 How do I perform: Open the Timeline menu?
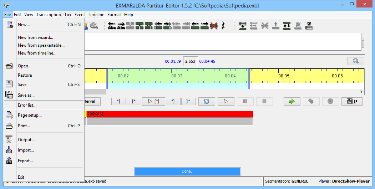[x=96, y=15]
